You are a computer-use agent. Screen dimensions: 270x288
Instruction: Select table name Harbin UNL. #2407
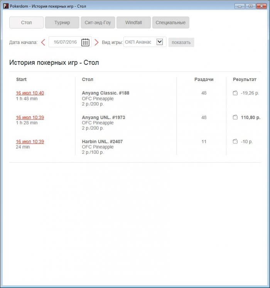tap(102, 141)
